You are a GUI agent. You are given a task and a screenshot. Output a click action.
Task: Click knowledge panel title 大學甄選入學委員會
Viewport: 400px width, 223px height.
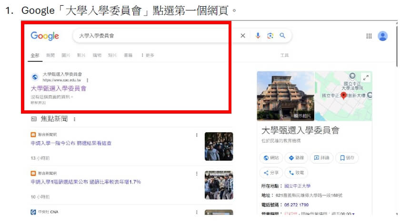tap(300, 130)
